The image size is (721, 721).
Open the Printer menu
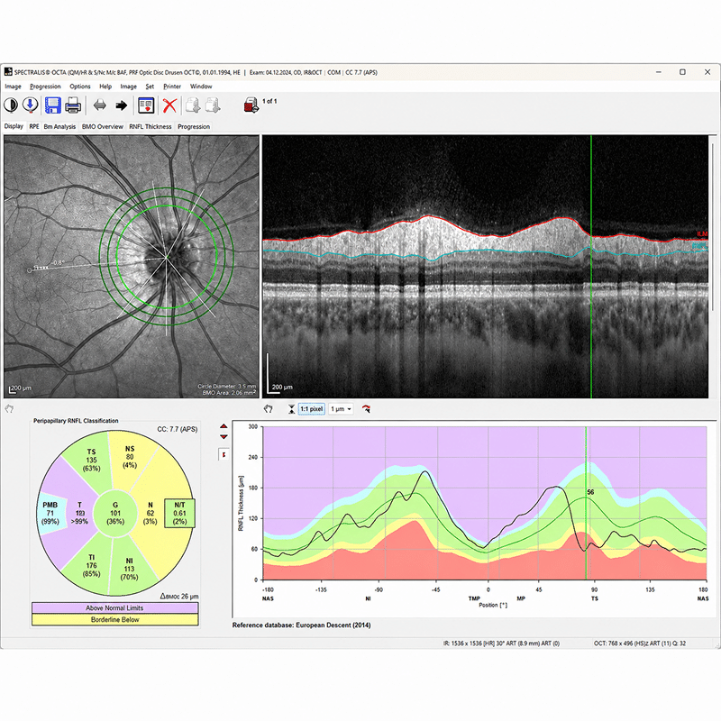pyautogui.click(x=172, y=87)
